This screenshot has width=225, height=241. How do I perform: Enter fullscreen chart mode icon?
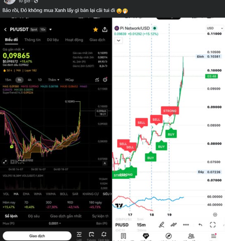(x=213, y=225)
